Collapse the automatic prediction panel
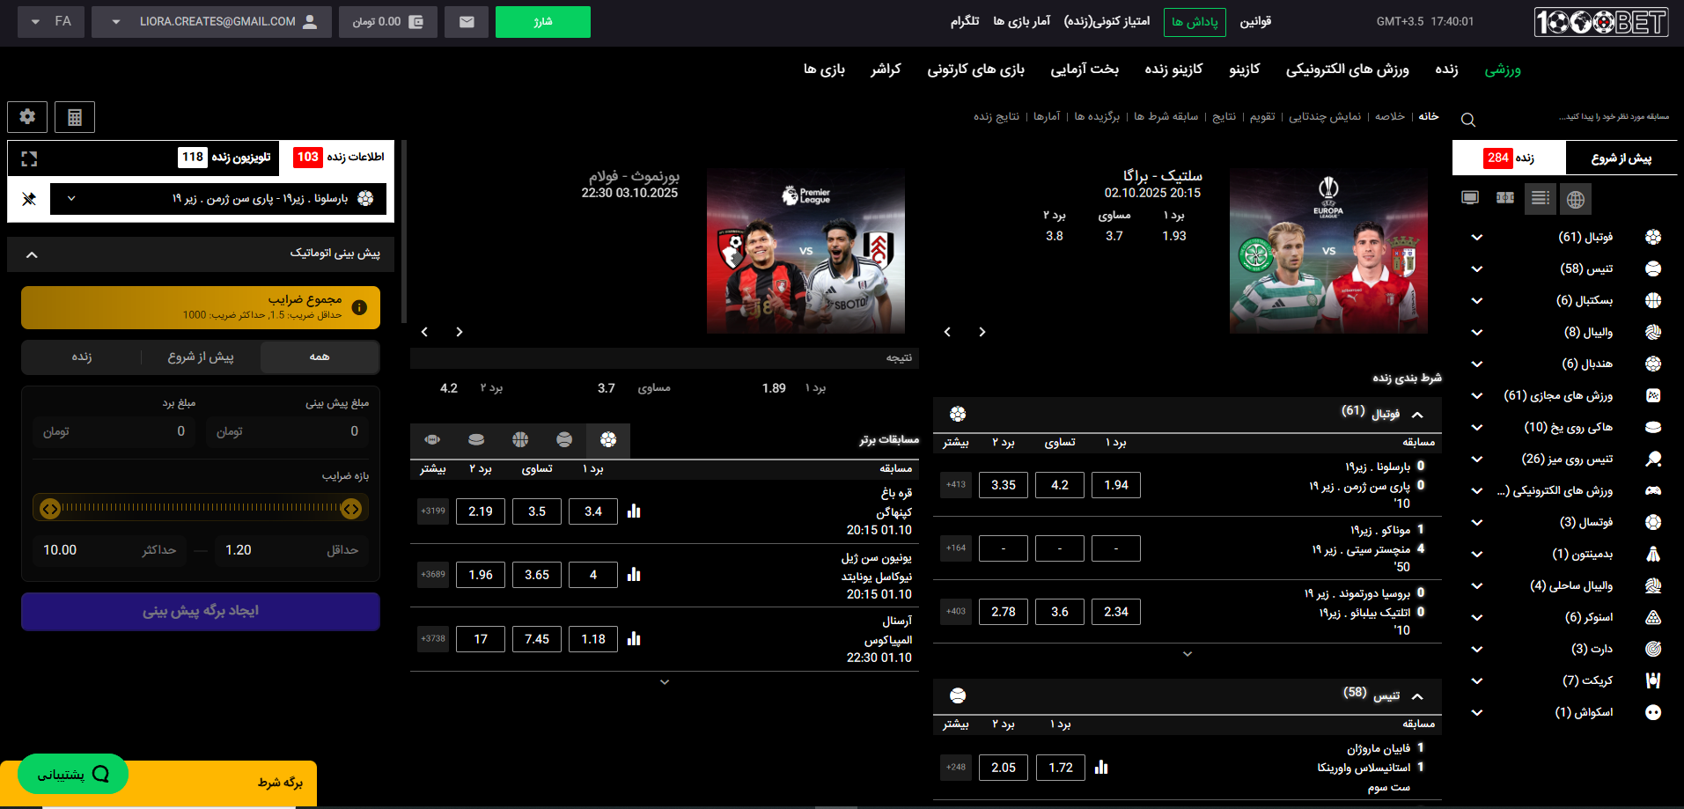Viewport: 1684px width, 809px height. (32, 254)
